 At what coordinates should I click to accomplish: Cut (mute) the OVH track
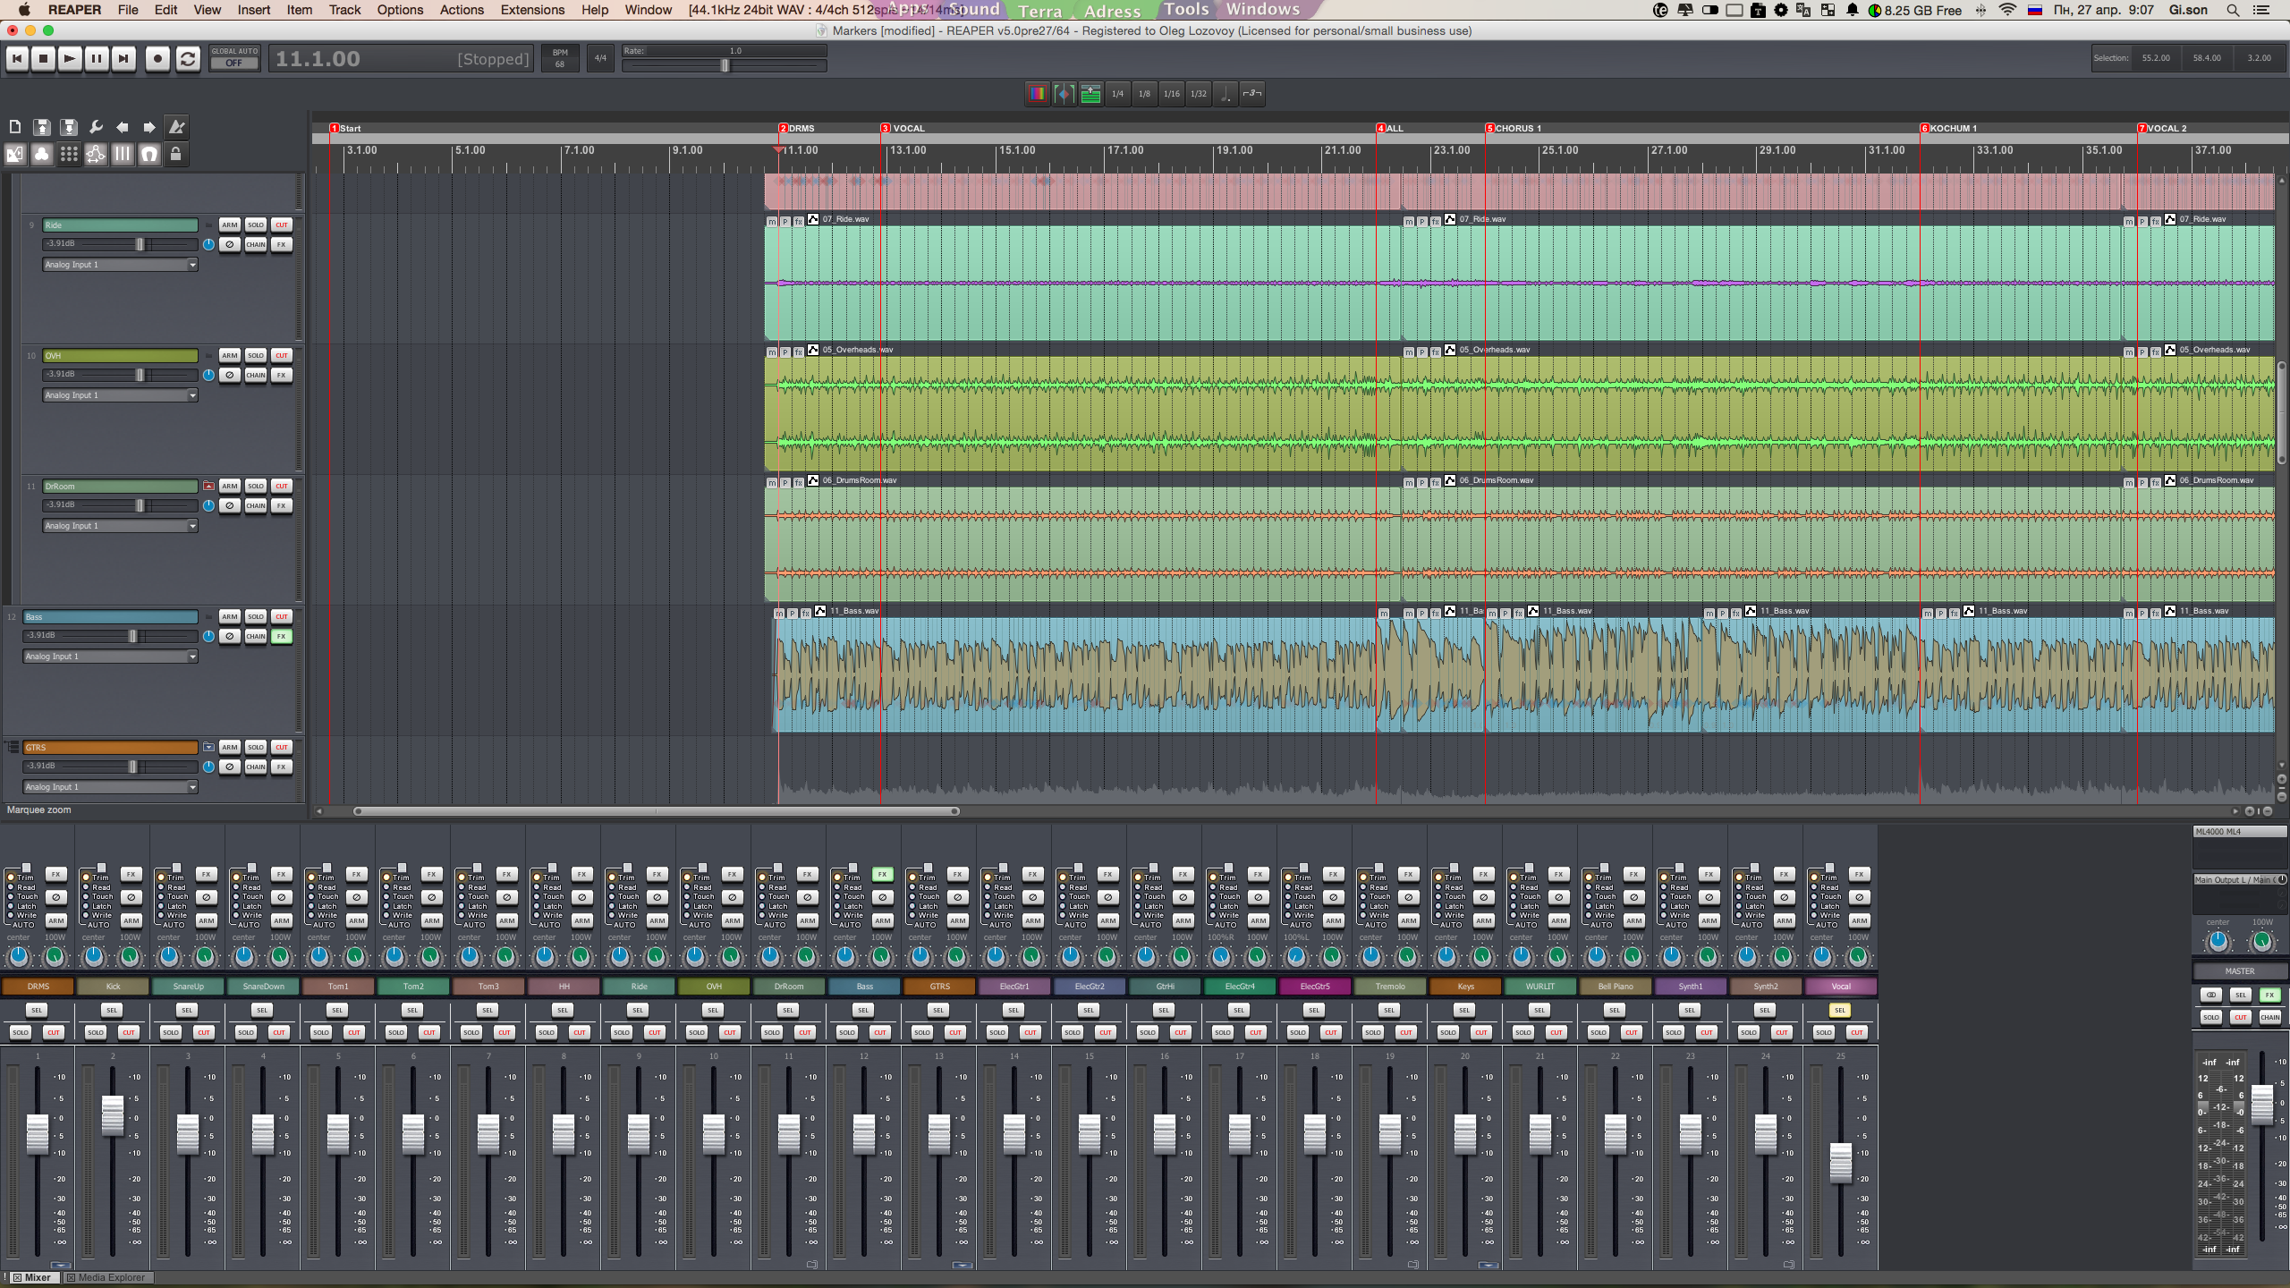point(282,356)
